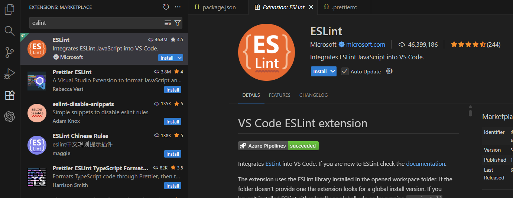Click the Harrison Smith publisher name
This screenshot has height=198, width=513.
[70, 185]
